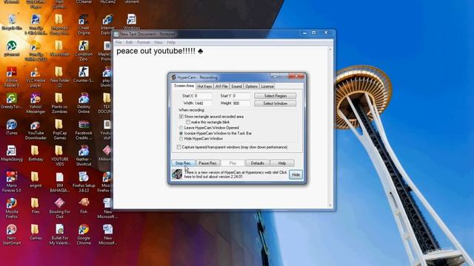The width and height of the screenshot is (474, 266).
Task: Click new HyperCam version notice link
Action: coord(236,174)
